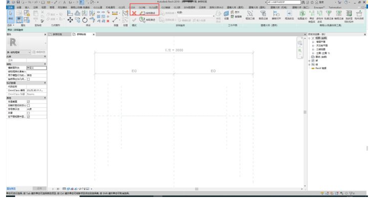The width and height of the screenshot is (374, 199).
Task: Open the Annotate ribbon tab
Action: pyautogui.click(x=36, y=8)
